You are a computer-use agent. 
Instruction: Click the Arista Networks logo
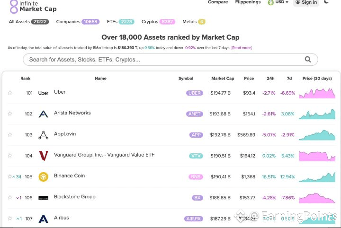(43, 114)
